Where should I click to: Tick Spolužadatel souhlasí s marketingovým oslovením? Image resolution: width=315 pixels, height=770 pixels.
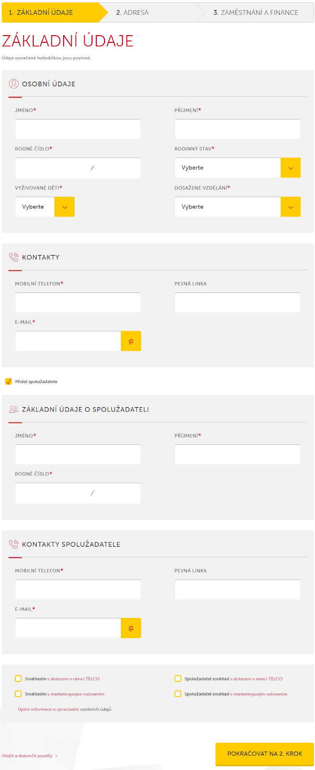178,694
